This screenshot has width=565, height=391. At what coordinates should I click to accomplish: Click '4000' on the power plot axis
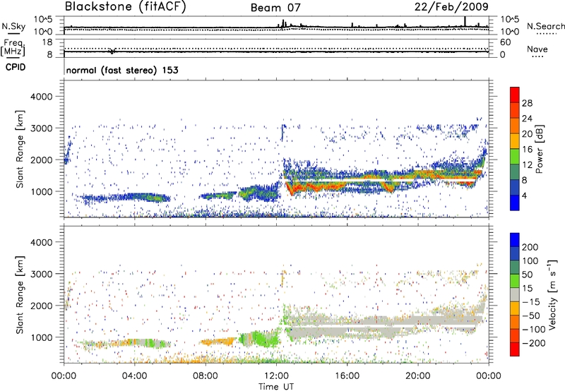pos(42,97)
